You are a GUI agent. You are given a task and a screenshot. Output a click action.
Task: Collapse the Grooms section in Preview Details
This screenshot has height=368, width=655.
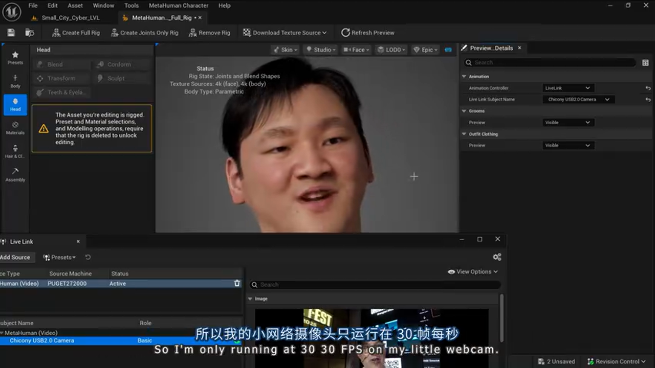pos(464,110)
